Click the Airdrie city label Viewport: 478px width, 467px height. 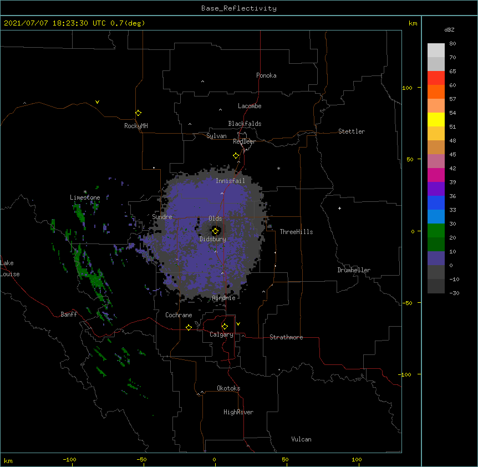tap(224, 298)
